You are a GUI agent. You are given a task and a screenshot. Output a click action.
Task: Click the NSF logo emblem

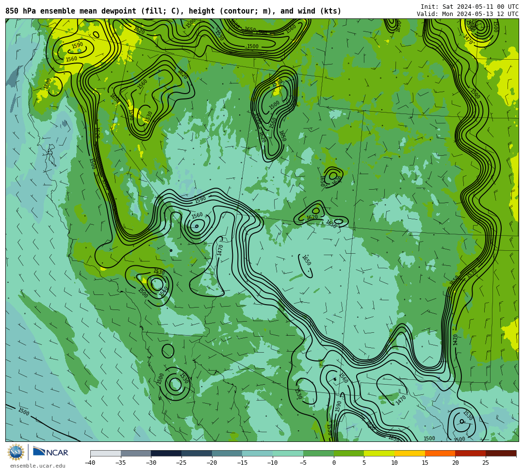click(x=16, y=452)
